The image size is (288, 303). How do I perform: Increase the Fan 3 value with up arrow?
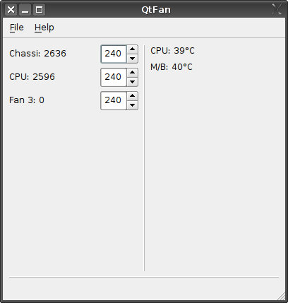(x=132, y=96)
